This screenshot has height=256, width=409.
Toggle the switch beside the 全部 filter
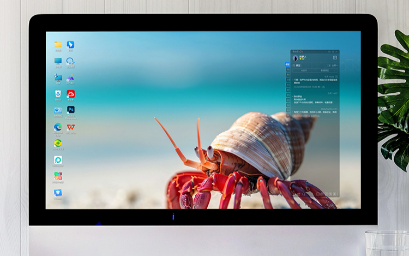329,66
